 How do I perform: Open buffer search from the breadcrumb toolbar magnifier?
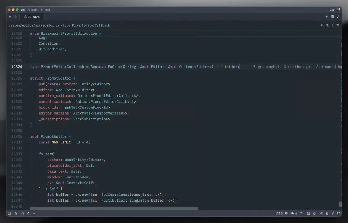pos(322,25)
